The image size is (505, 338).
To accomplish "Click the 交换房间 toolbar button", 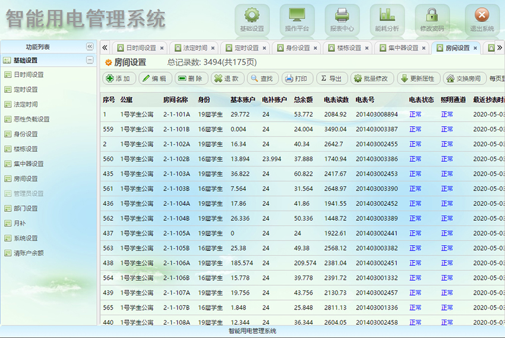I will click(x=463, y=79).
